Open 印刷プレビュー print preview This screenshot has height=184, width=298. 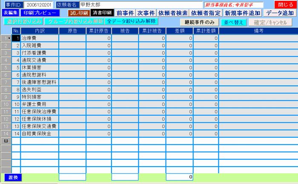pos(39,13)
